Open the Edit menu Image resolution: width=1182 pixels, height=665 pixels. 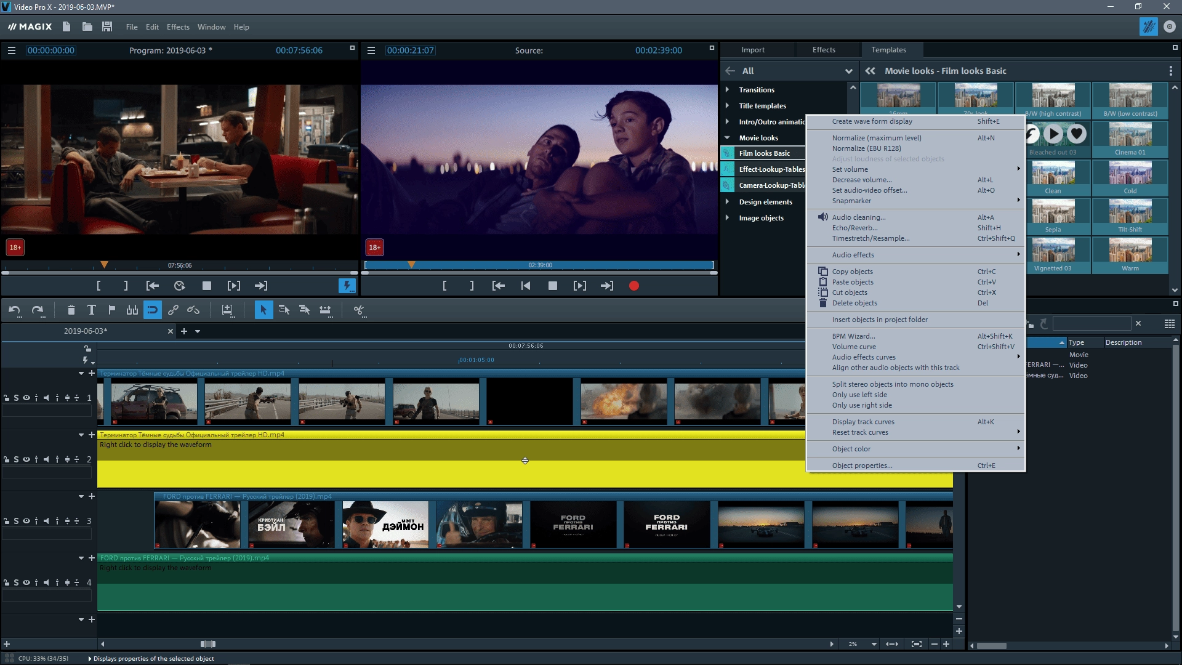click(152, 27)
